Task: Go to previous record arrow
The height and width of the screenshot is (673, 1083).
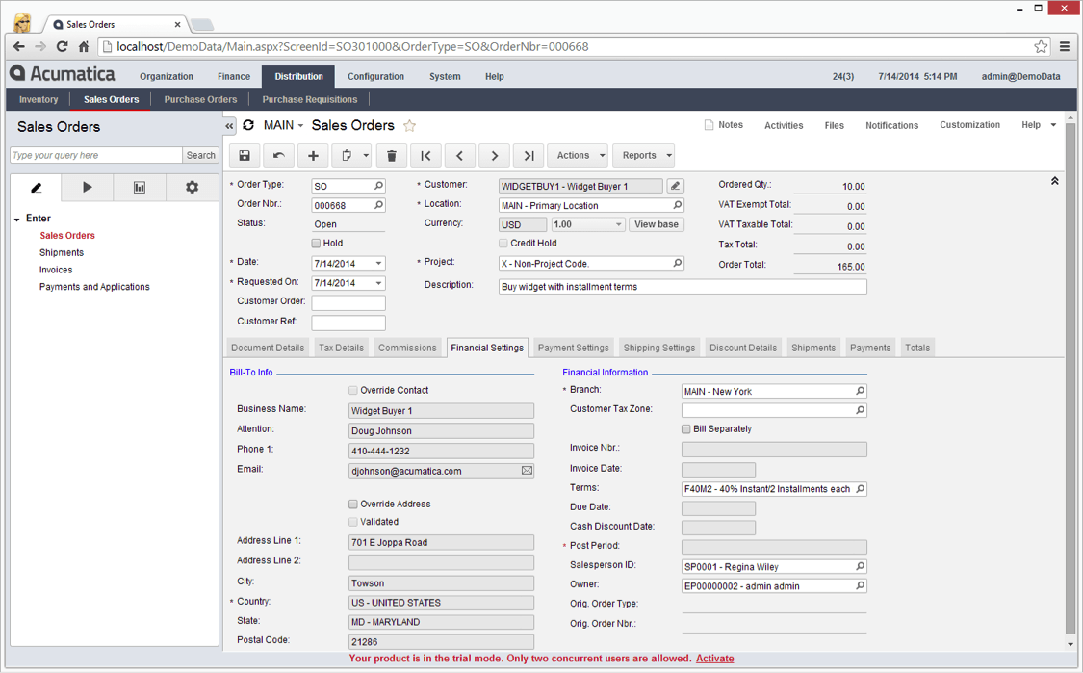Action: 460,155
